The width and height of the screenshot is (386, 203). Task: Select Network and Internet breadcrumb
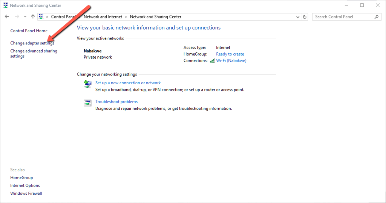pos(103,17)
